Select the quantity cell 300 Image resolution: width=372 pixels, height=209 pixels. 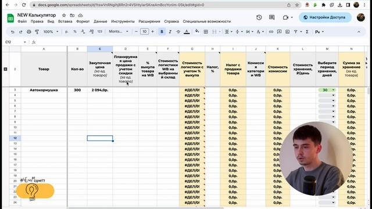click(x=77, y=90)
